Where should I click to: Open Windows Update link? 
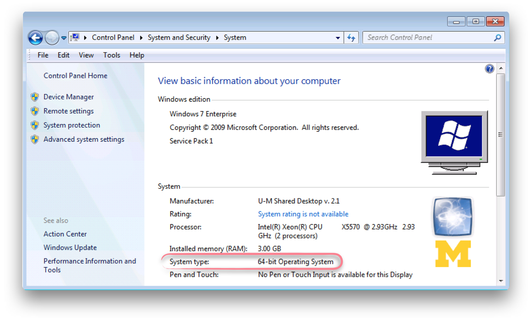(70, 247)
